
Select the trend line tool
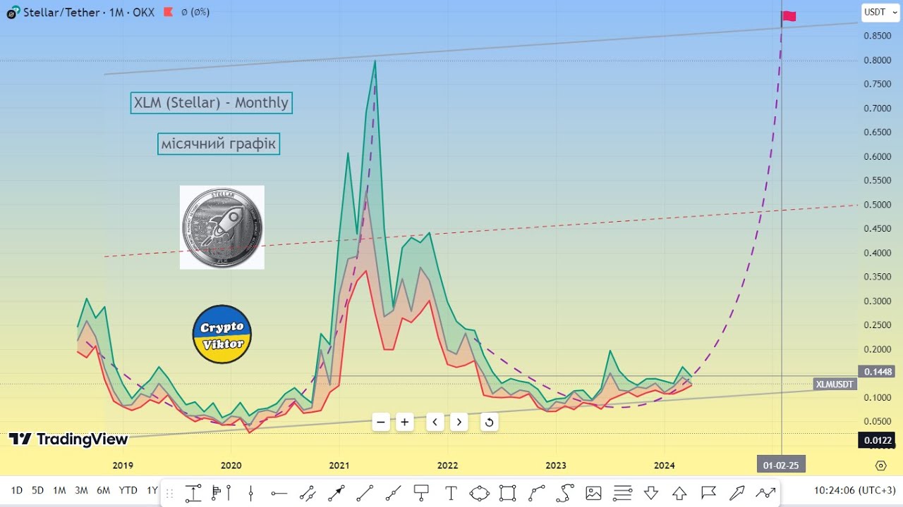[365, 493]
